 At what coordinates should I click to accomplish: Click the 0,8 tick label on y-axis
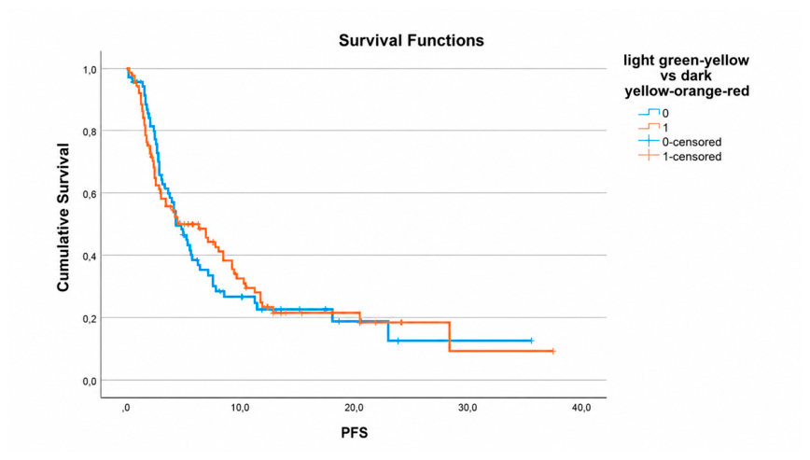[90, 132]
